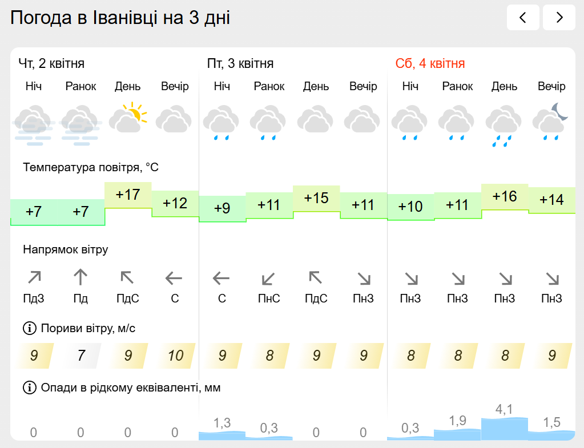Click the next days arrow button
This screenshot has width=584, height=448.
click(x=559, y=18)
